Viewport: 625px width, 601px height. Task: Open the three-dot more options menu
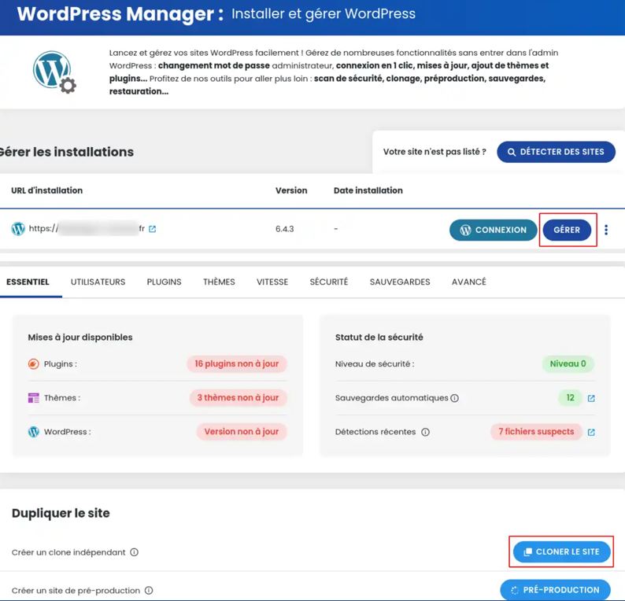pyautogui.click(x=606, y=230)
